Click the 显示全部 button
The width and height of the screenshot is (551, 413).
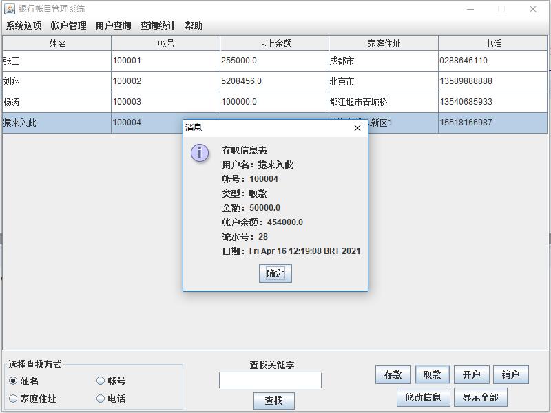480,397
